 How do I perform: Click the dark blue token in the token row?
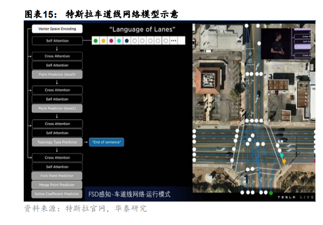point(127,41)
